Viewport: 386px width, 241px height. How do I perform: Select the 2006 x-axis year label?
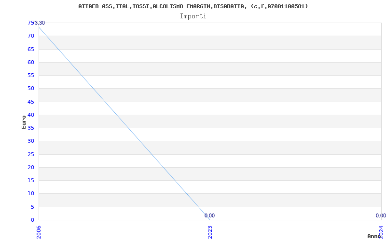(39, 232)
